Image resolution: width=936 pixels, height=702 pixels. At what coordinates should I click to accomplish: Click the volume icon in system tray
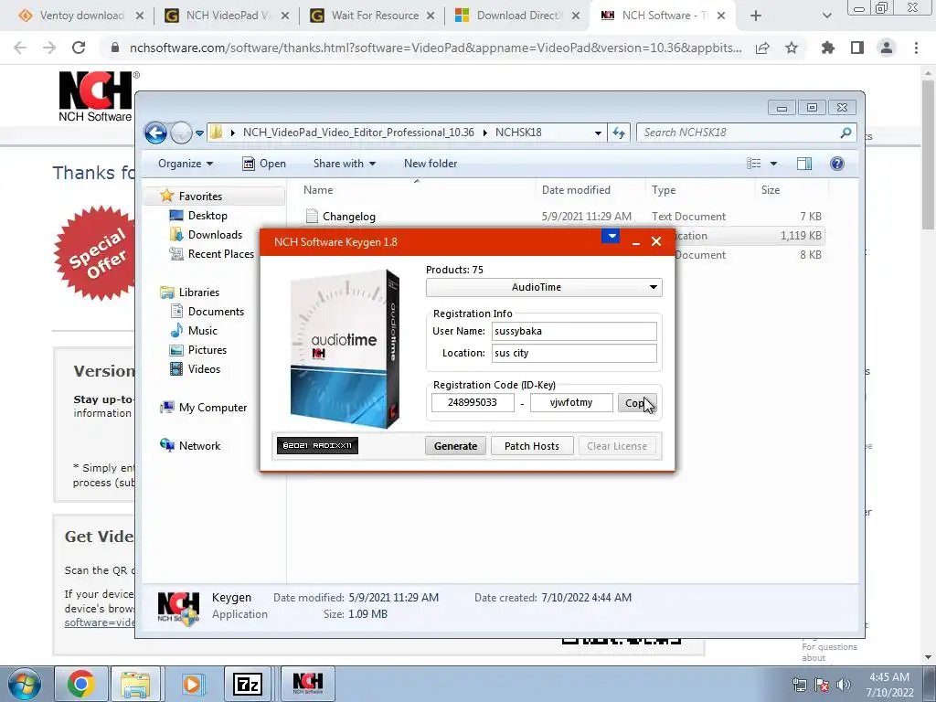tap(843, 685)
